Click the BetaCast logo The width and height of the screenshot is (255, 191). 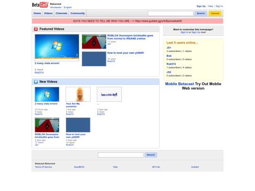(40, 5)
